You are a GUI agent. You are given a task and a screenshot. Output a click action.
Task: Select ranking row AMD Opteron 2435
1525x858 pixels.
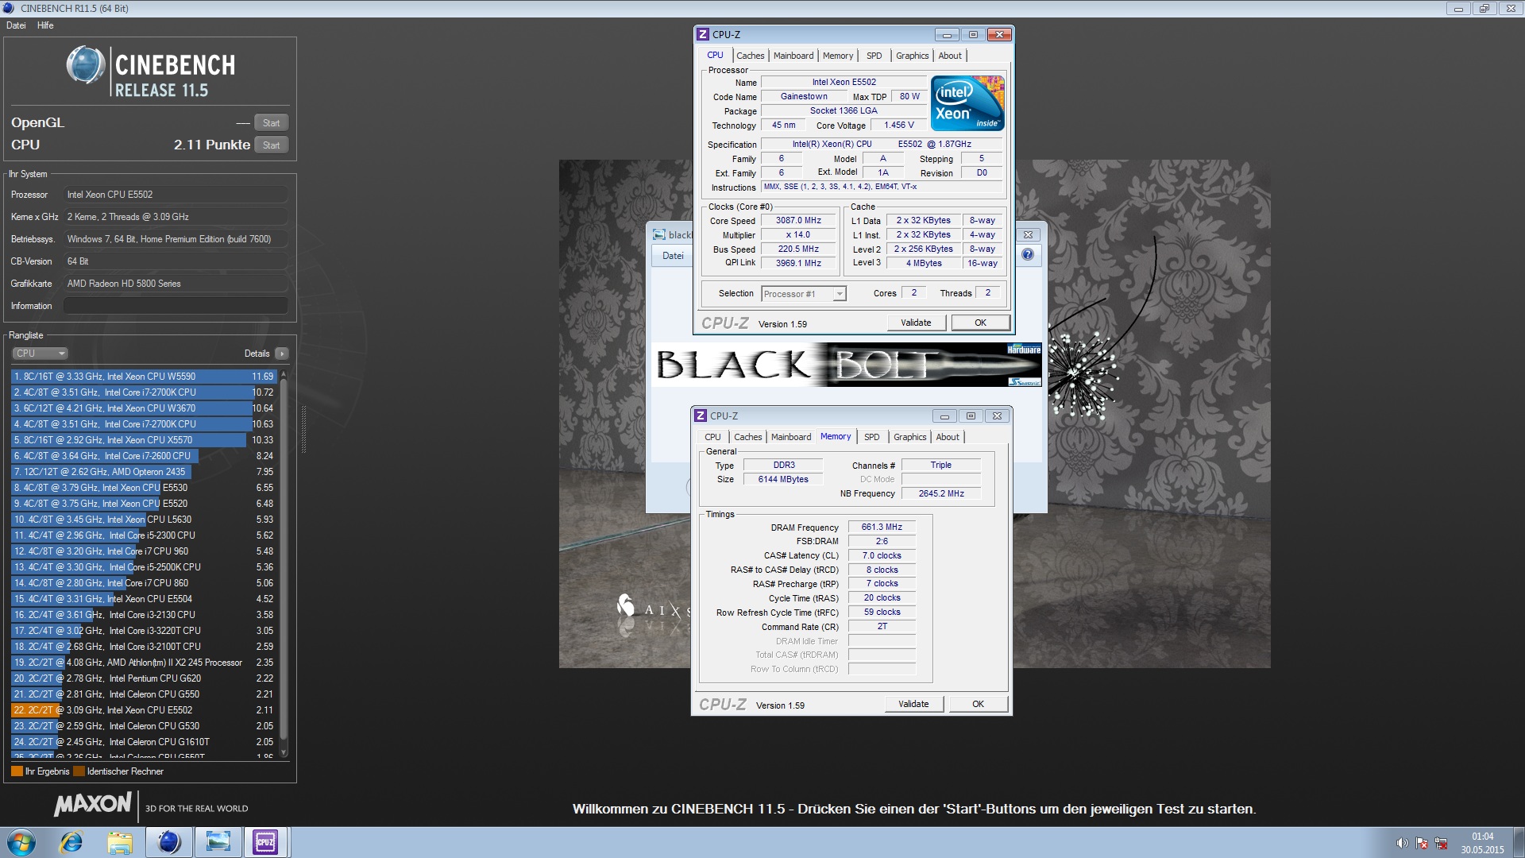pyautogui.click(x=144, y=472)
